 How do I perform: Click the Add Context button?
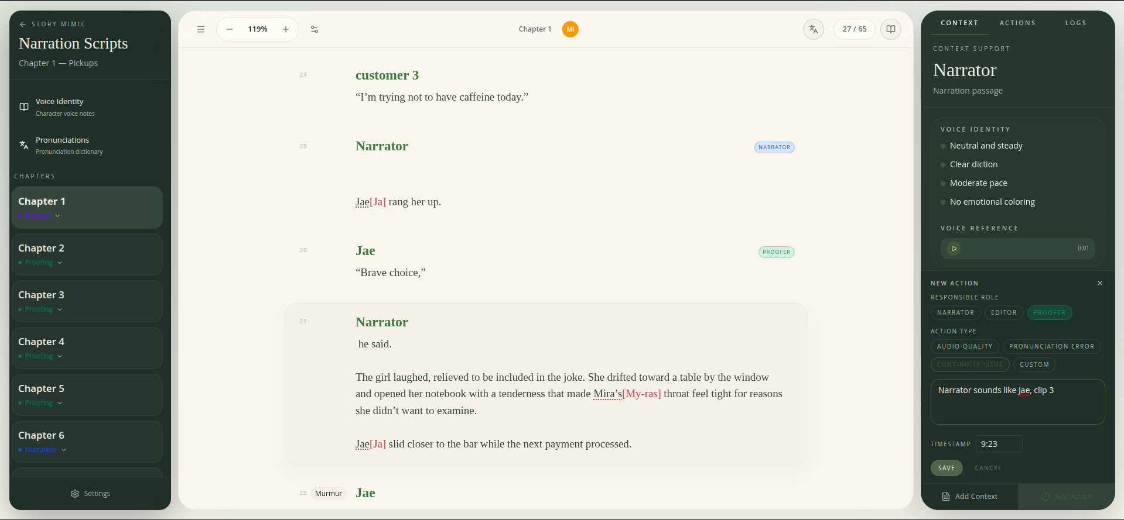coord(969,497)
